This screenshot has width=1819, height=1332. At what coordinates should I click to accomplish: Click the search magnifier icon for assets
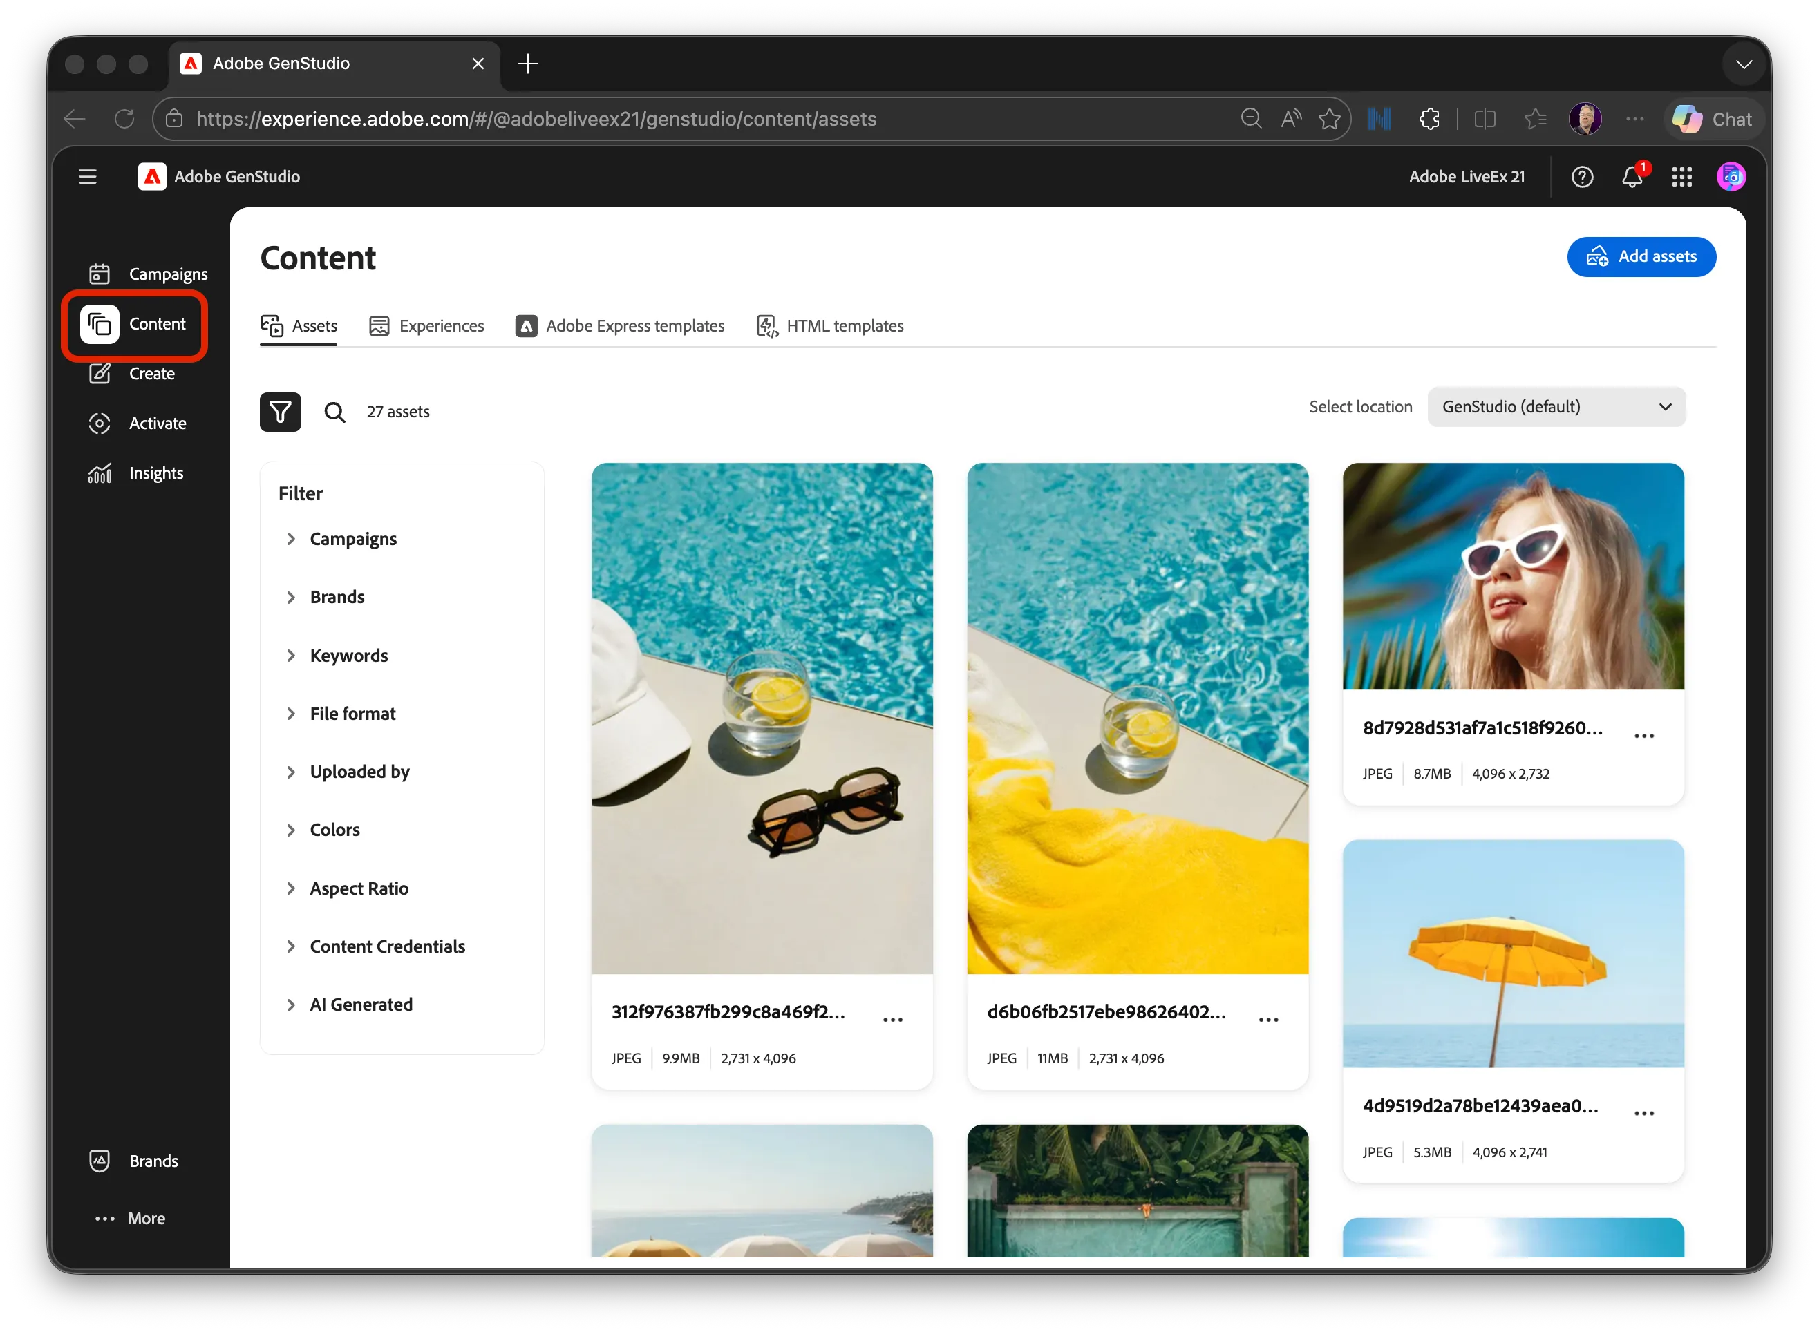click(x=334, y=412)
